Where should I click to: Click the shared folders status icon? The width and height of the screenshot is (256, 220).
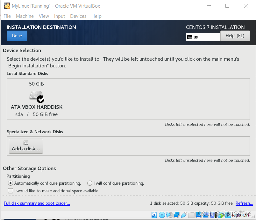point(191,215)
